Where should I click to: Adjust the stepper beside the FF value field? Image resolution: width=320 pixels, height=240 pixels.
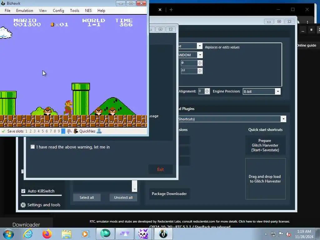200,71
